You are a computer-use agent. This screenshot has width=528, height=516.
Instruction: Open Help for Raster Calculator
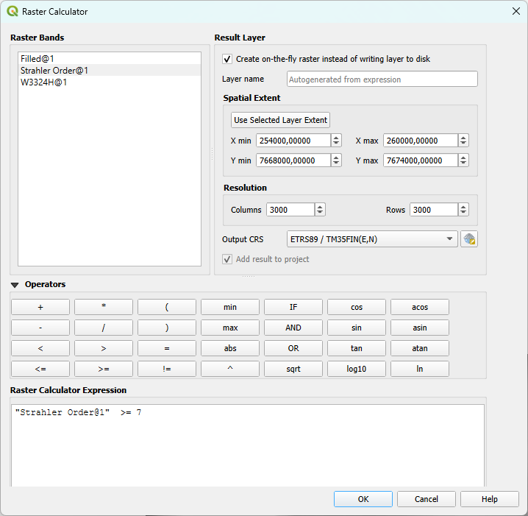click(489, 499)
